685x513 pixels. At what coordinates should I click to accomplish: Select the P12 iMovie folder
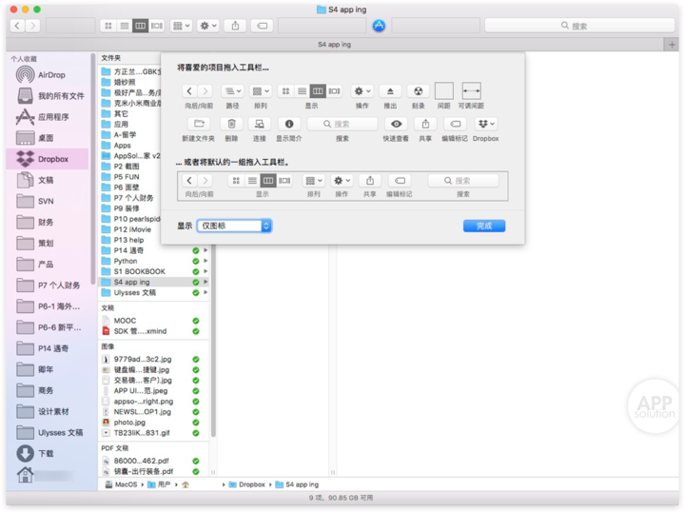click(x=130, y=229)
